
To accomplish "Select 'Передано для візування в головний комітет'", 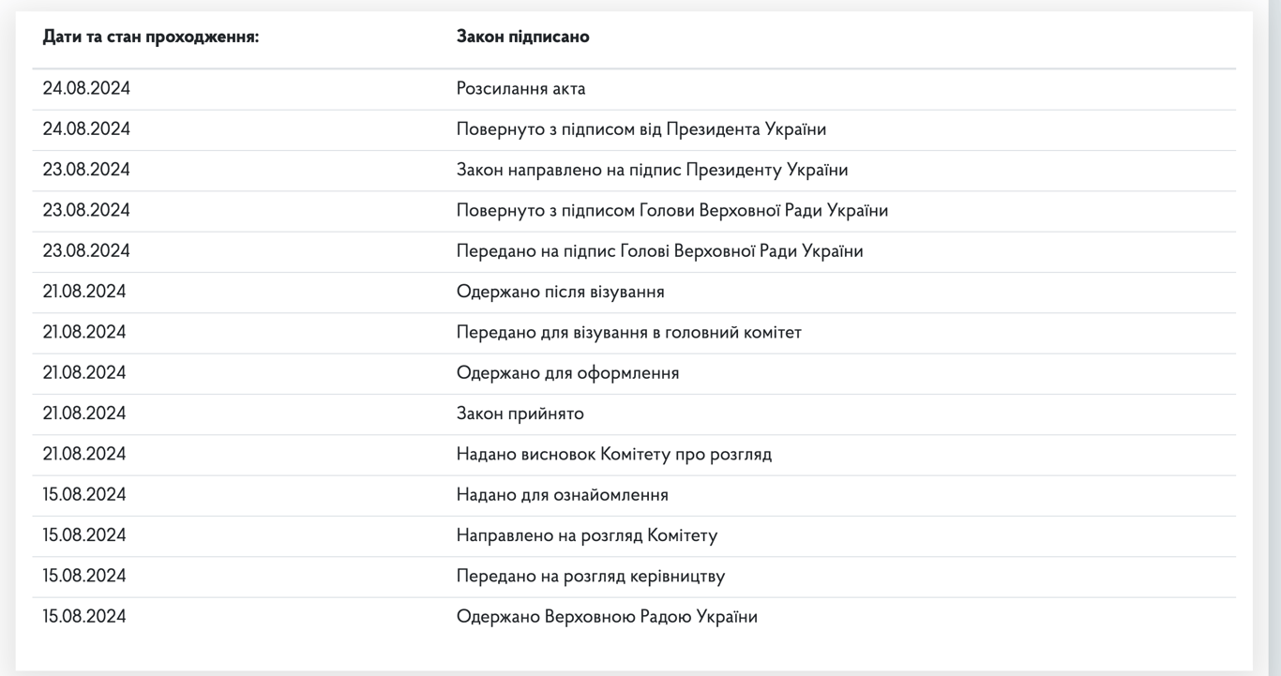I will tap(628, 333).
